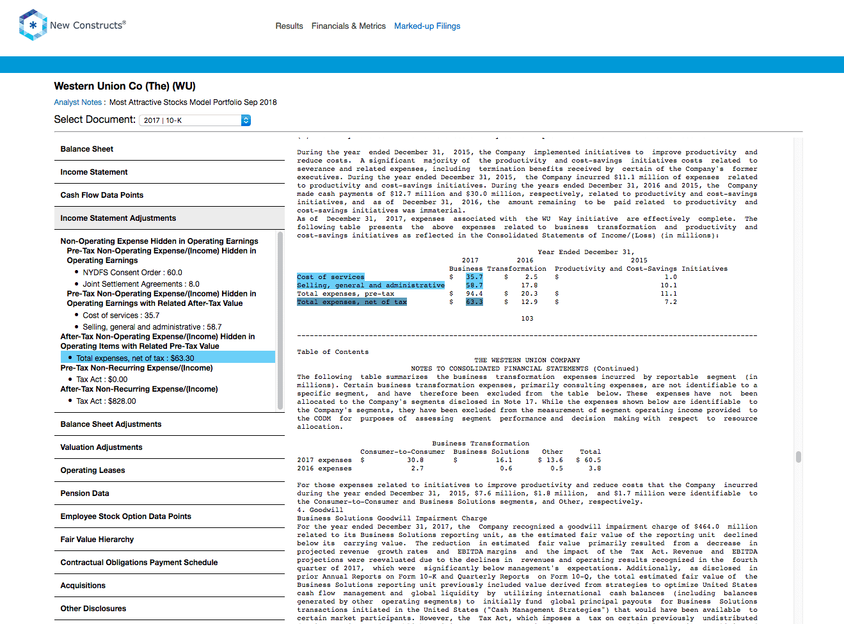The width and height of the screenshot is (844, 624).
Task: Click Pre-Tax Non-Recurring Expense/(Income) heading
Action: 136,368
